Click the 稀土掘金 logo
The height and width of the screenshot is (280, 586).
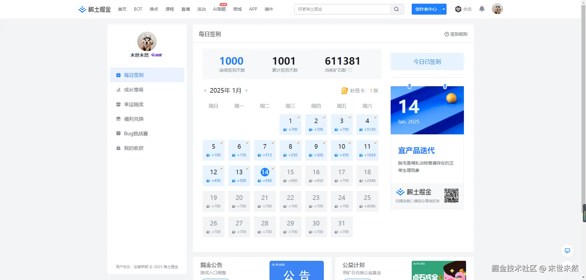[94, 9]
